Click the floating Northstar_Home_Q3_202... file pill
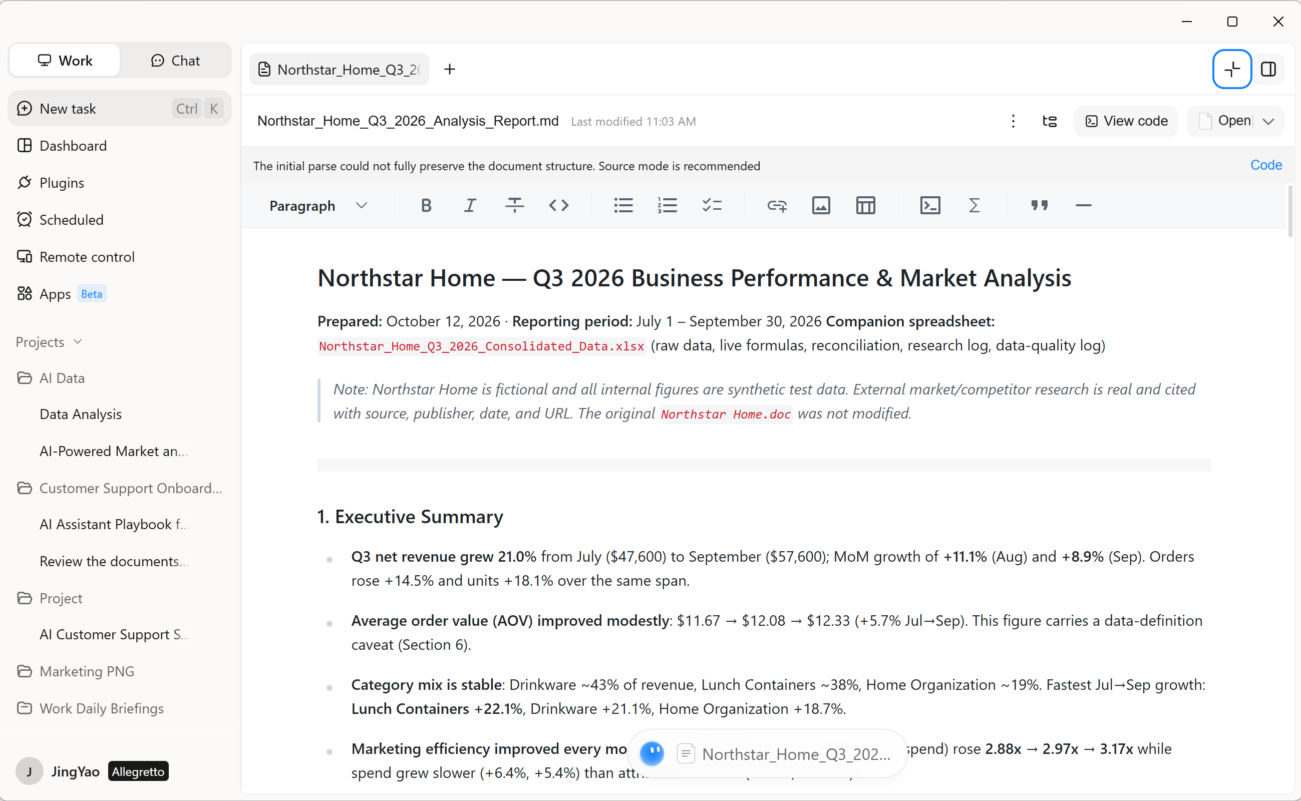 tap(767, 754)
